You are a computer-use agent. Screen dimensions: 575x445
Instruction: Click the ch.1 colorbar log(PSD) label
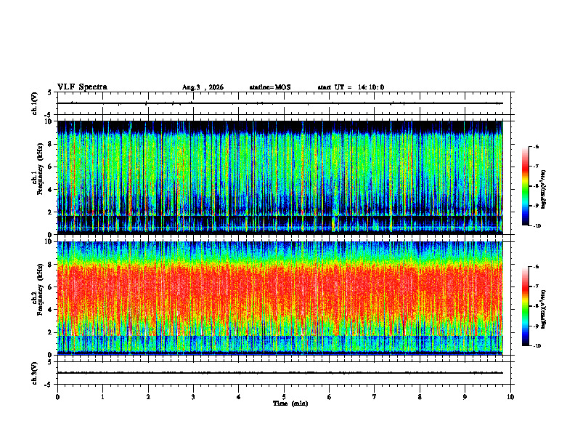(x=543, y=190)
